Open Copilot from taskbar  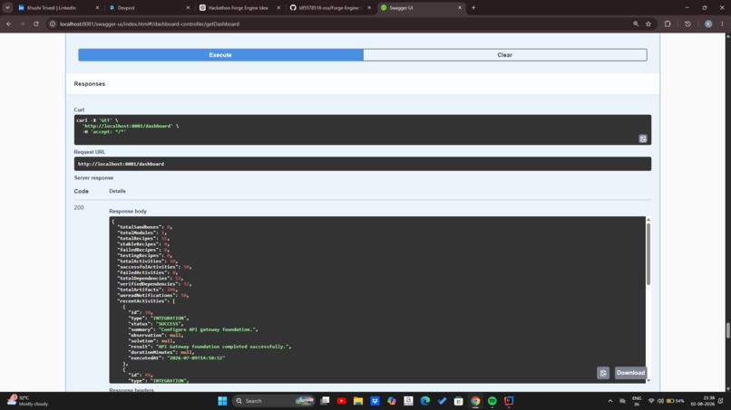(392, 401)
